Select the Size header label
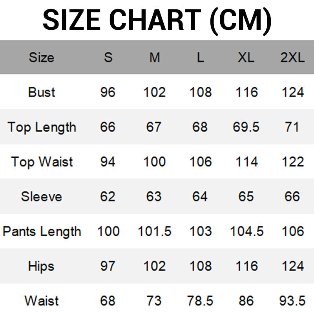 [x=42, y=57]
